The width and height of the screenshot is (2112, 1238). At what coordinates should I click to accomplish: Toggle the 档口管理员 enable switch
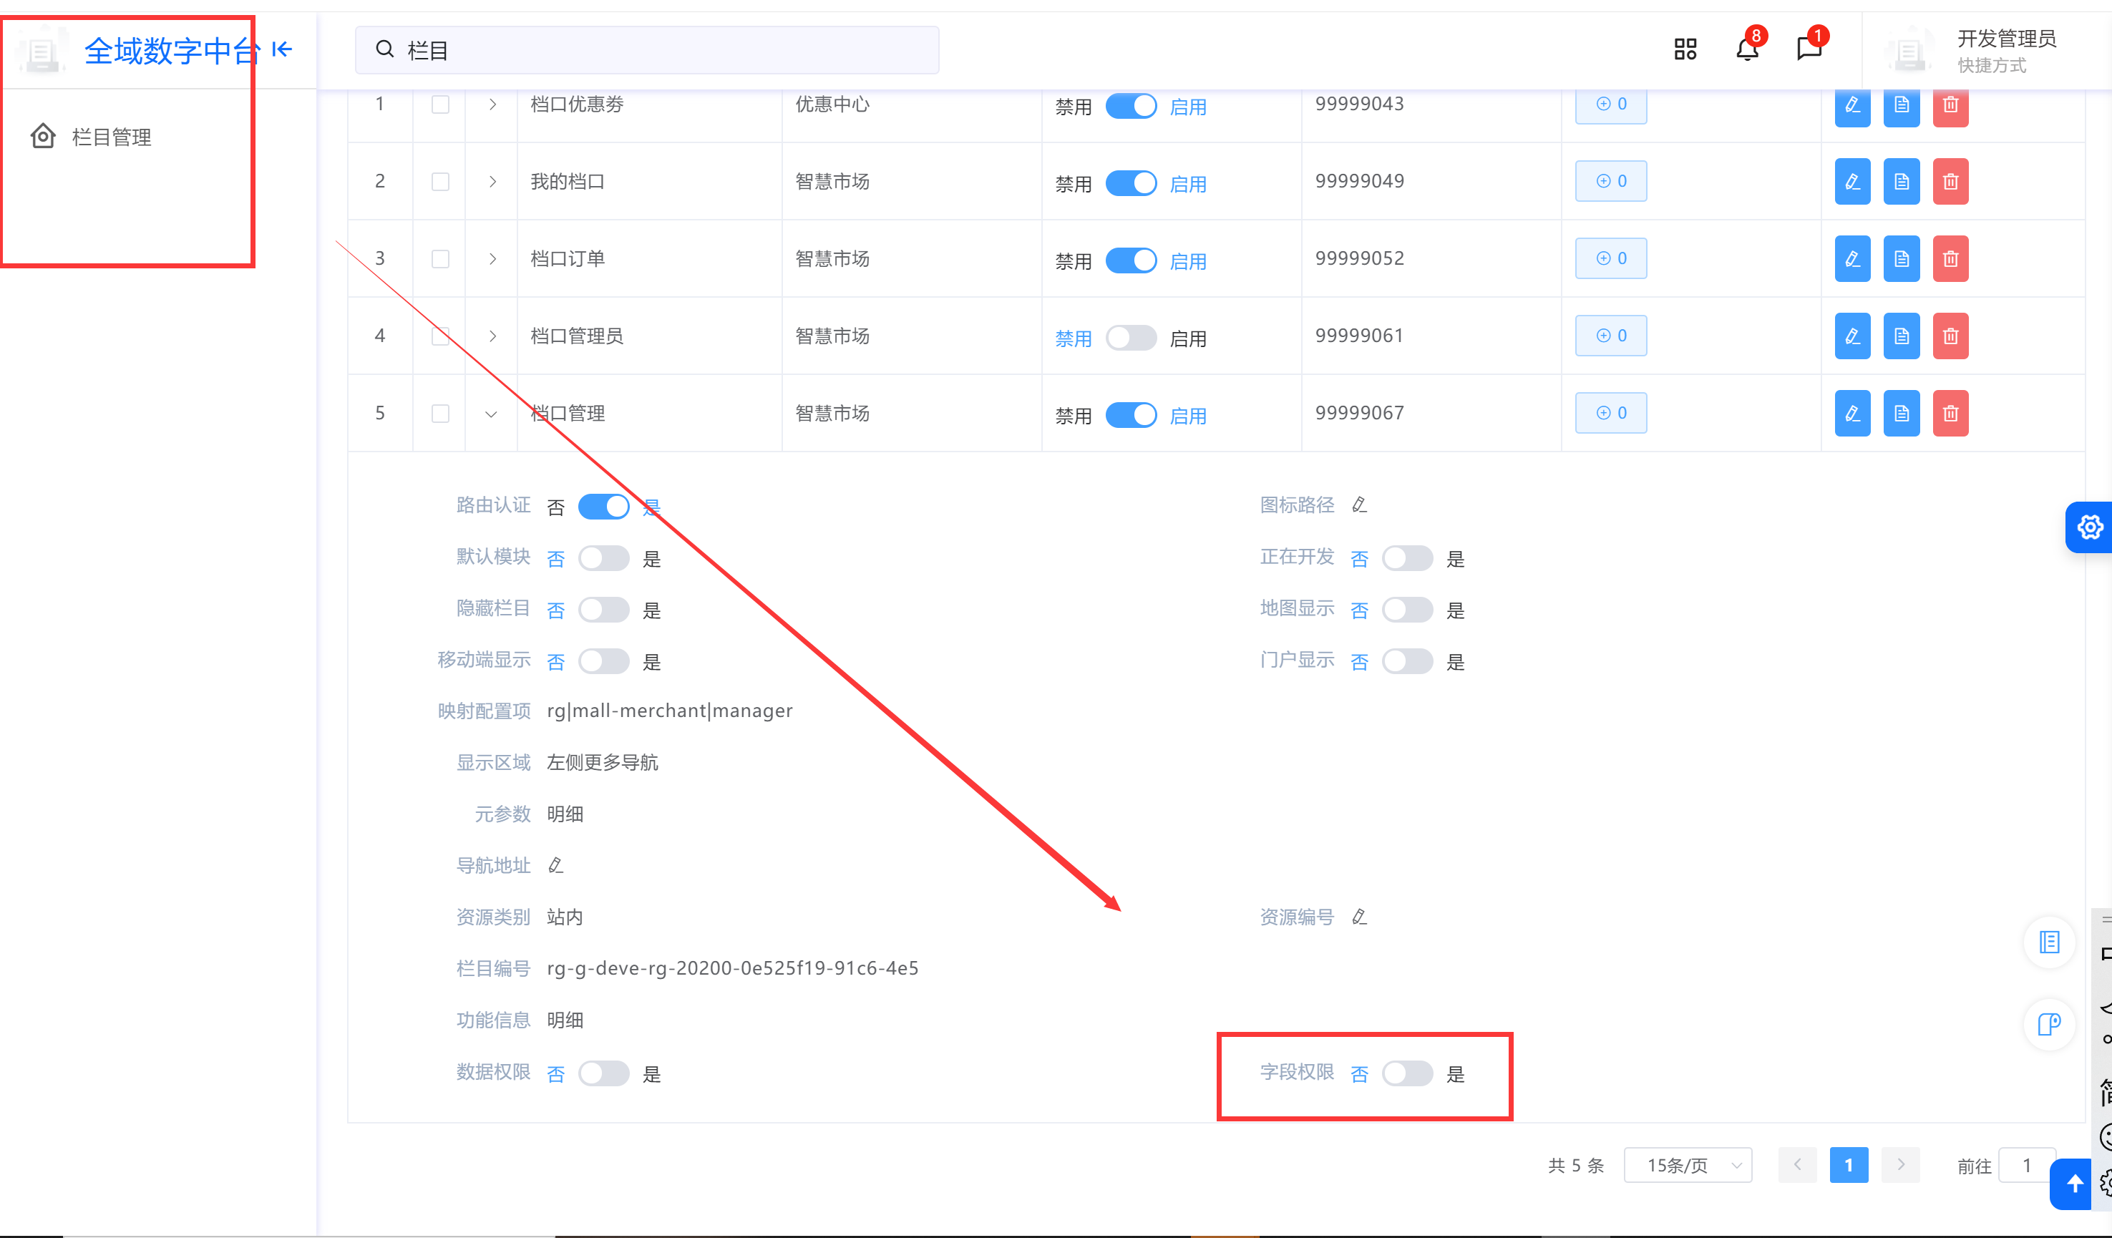tap(1131, 338)
